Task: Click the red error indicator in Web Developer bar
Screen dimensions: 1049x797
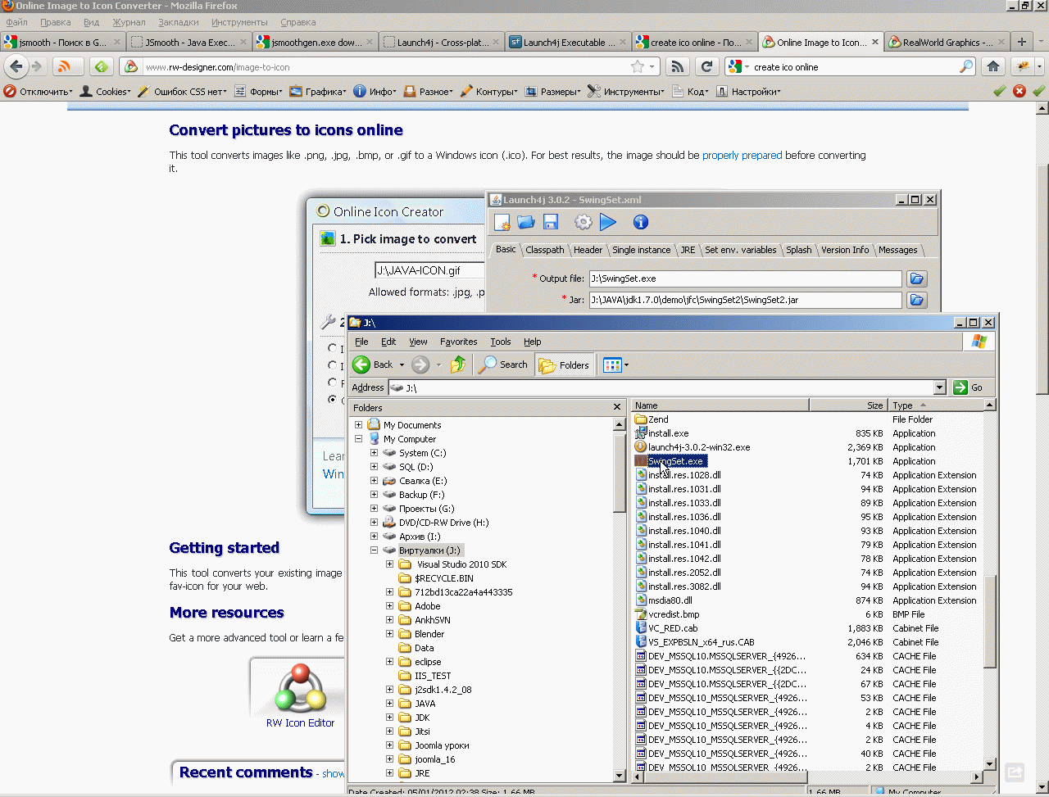Action: 1019,91
